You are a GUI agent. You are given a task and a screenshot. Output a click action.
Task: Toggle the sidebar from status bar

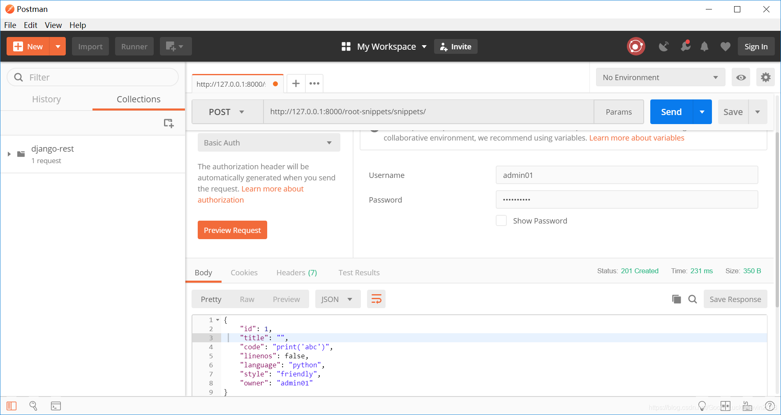click(12, 406)
